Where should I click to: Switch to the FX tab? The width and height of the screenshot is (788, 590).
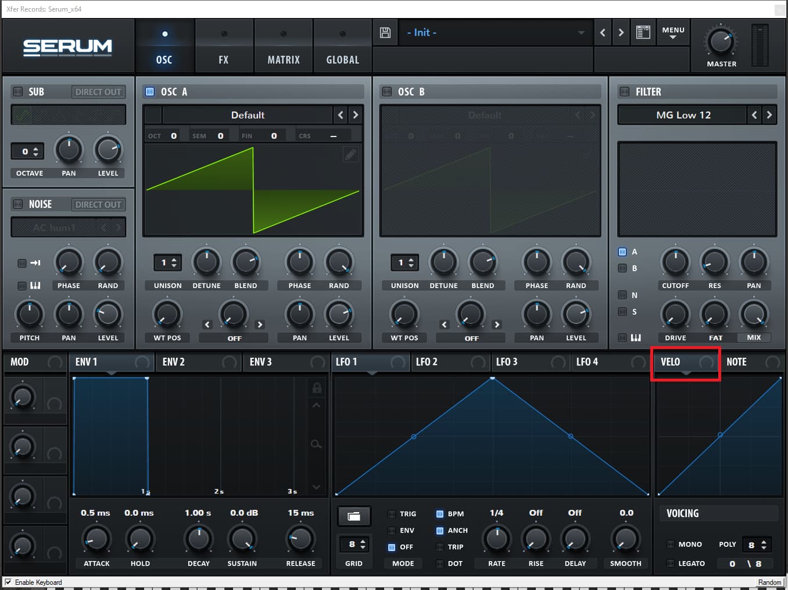coord(224,46)
